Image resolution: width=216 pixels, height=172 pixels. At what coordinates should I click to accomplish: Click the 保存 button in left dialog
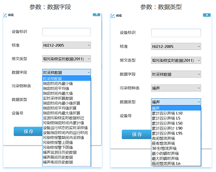[x=28, y=131]
